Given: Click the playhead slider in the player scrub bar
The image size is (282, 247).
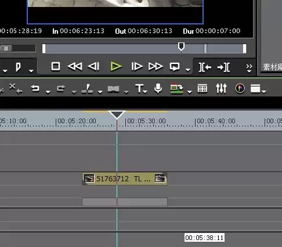Looking at the screenshot, I should (181, 46).
